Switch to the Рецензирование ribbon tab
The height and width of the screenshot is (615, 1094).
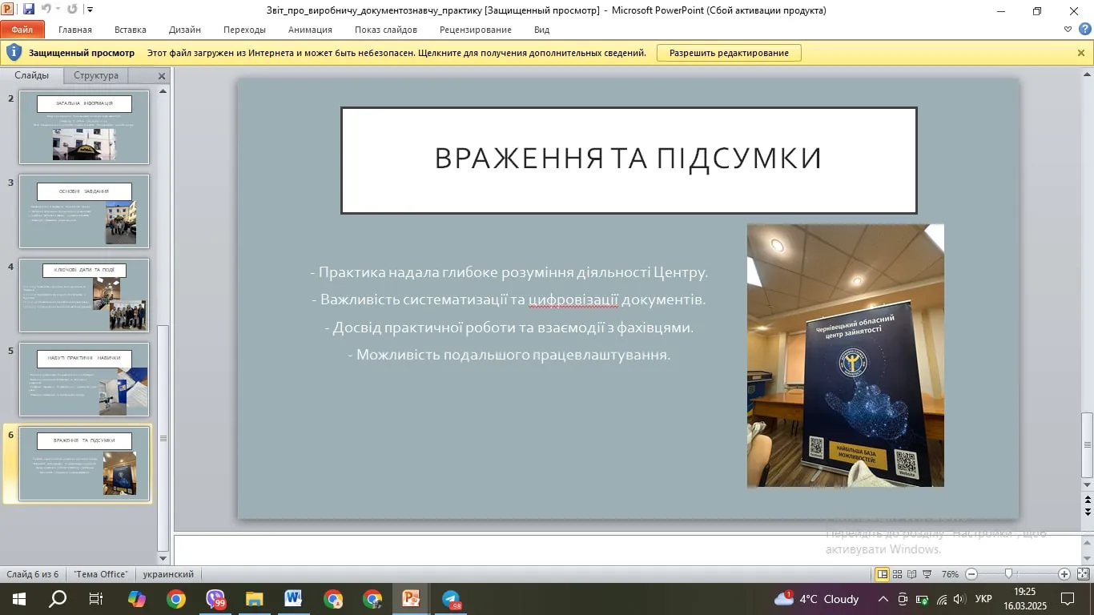[x=476, y=30]
